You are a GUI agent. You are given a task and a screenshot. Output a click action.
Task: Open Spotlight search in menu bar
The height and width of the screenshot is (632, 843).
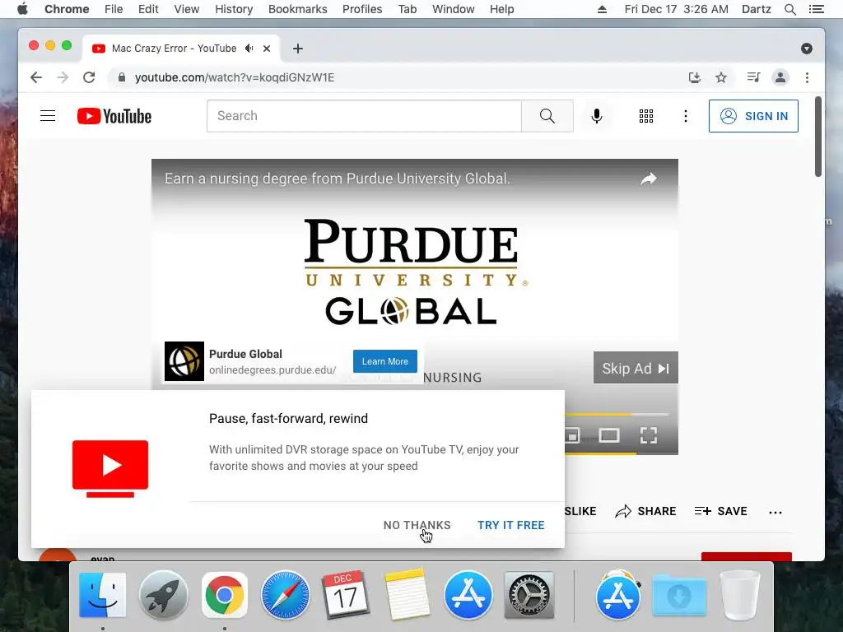pyautogui.click(x=789, y=9)
